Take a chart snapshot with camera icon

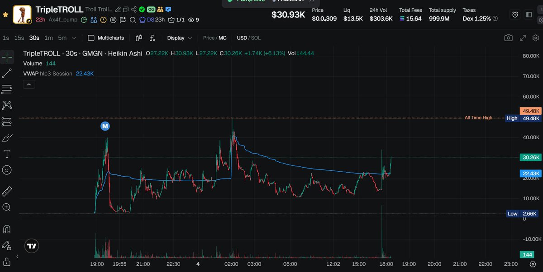point(509,38)
